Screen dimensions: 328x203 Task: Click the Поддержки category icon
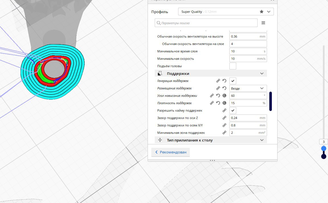(160, 73)
